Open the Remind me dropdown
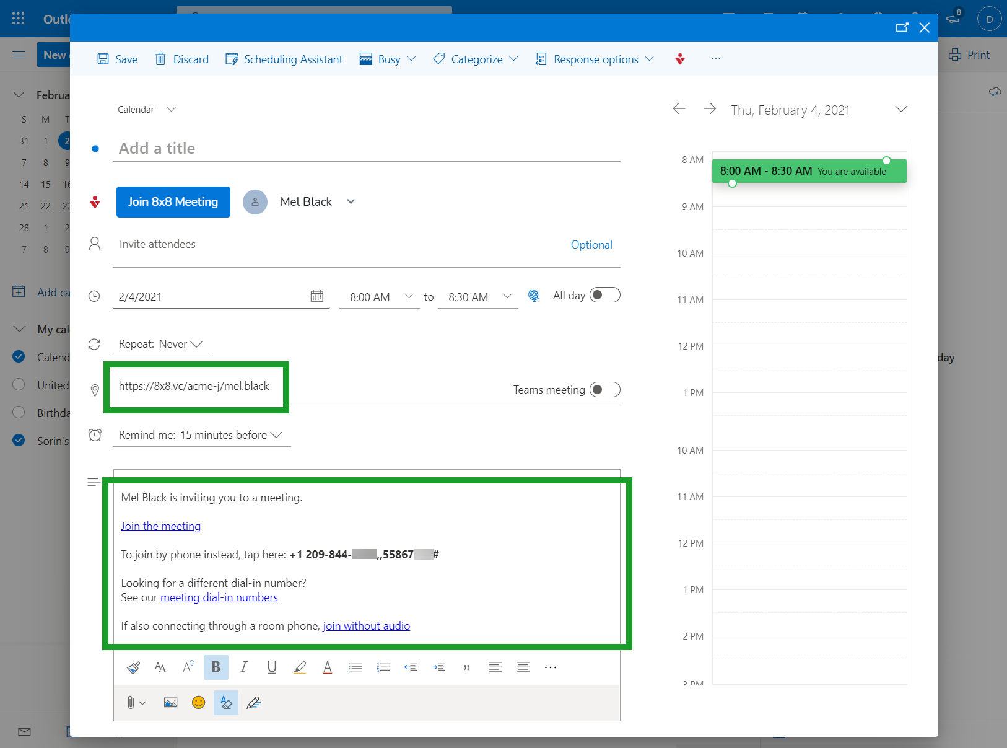1007x748 pixels. [x=201, y=435]
